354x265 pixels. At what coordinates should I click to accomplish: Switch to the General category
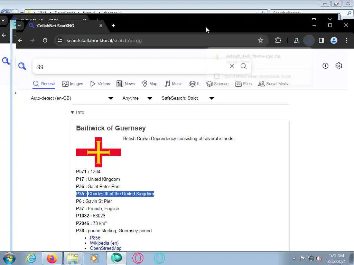44,84
